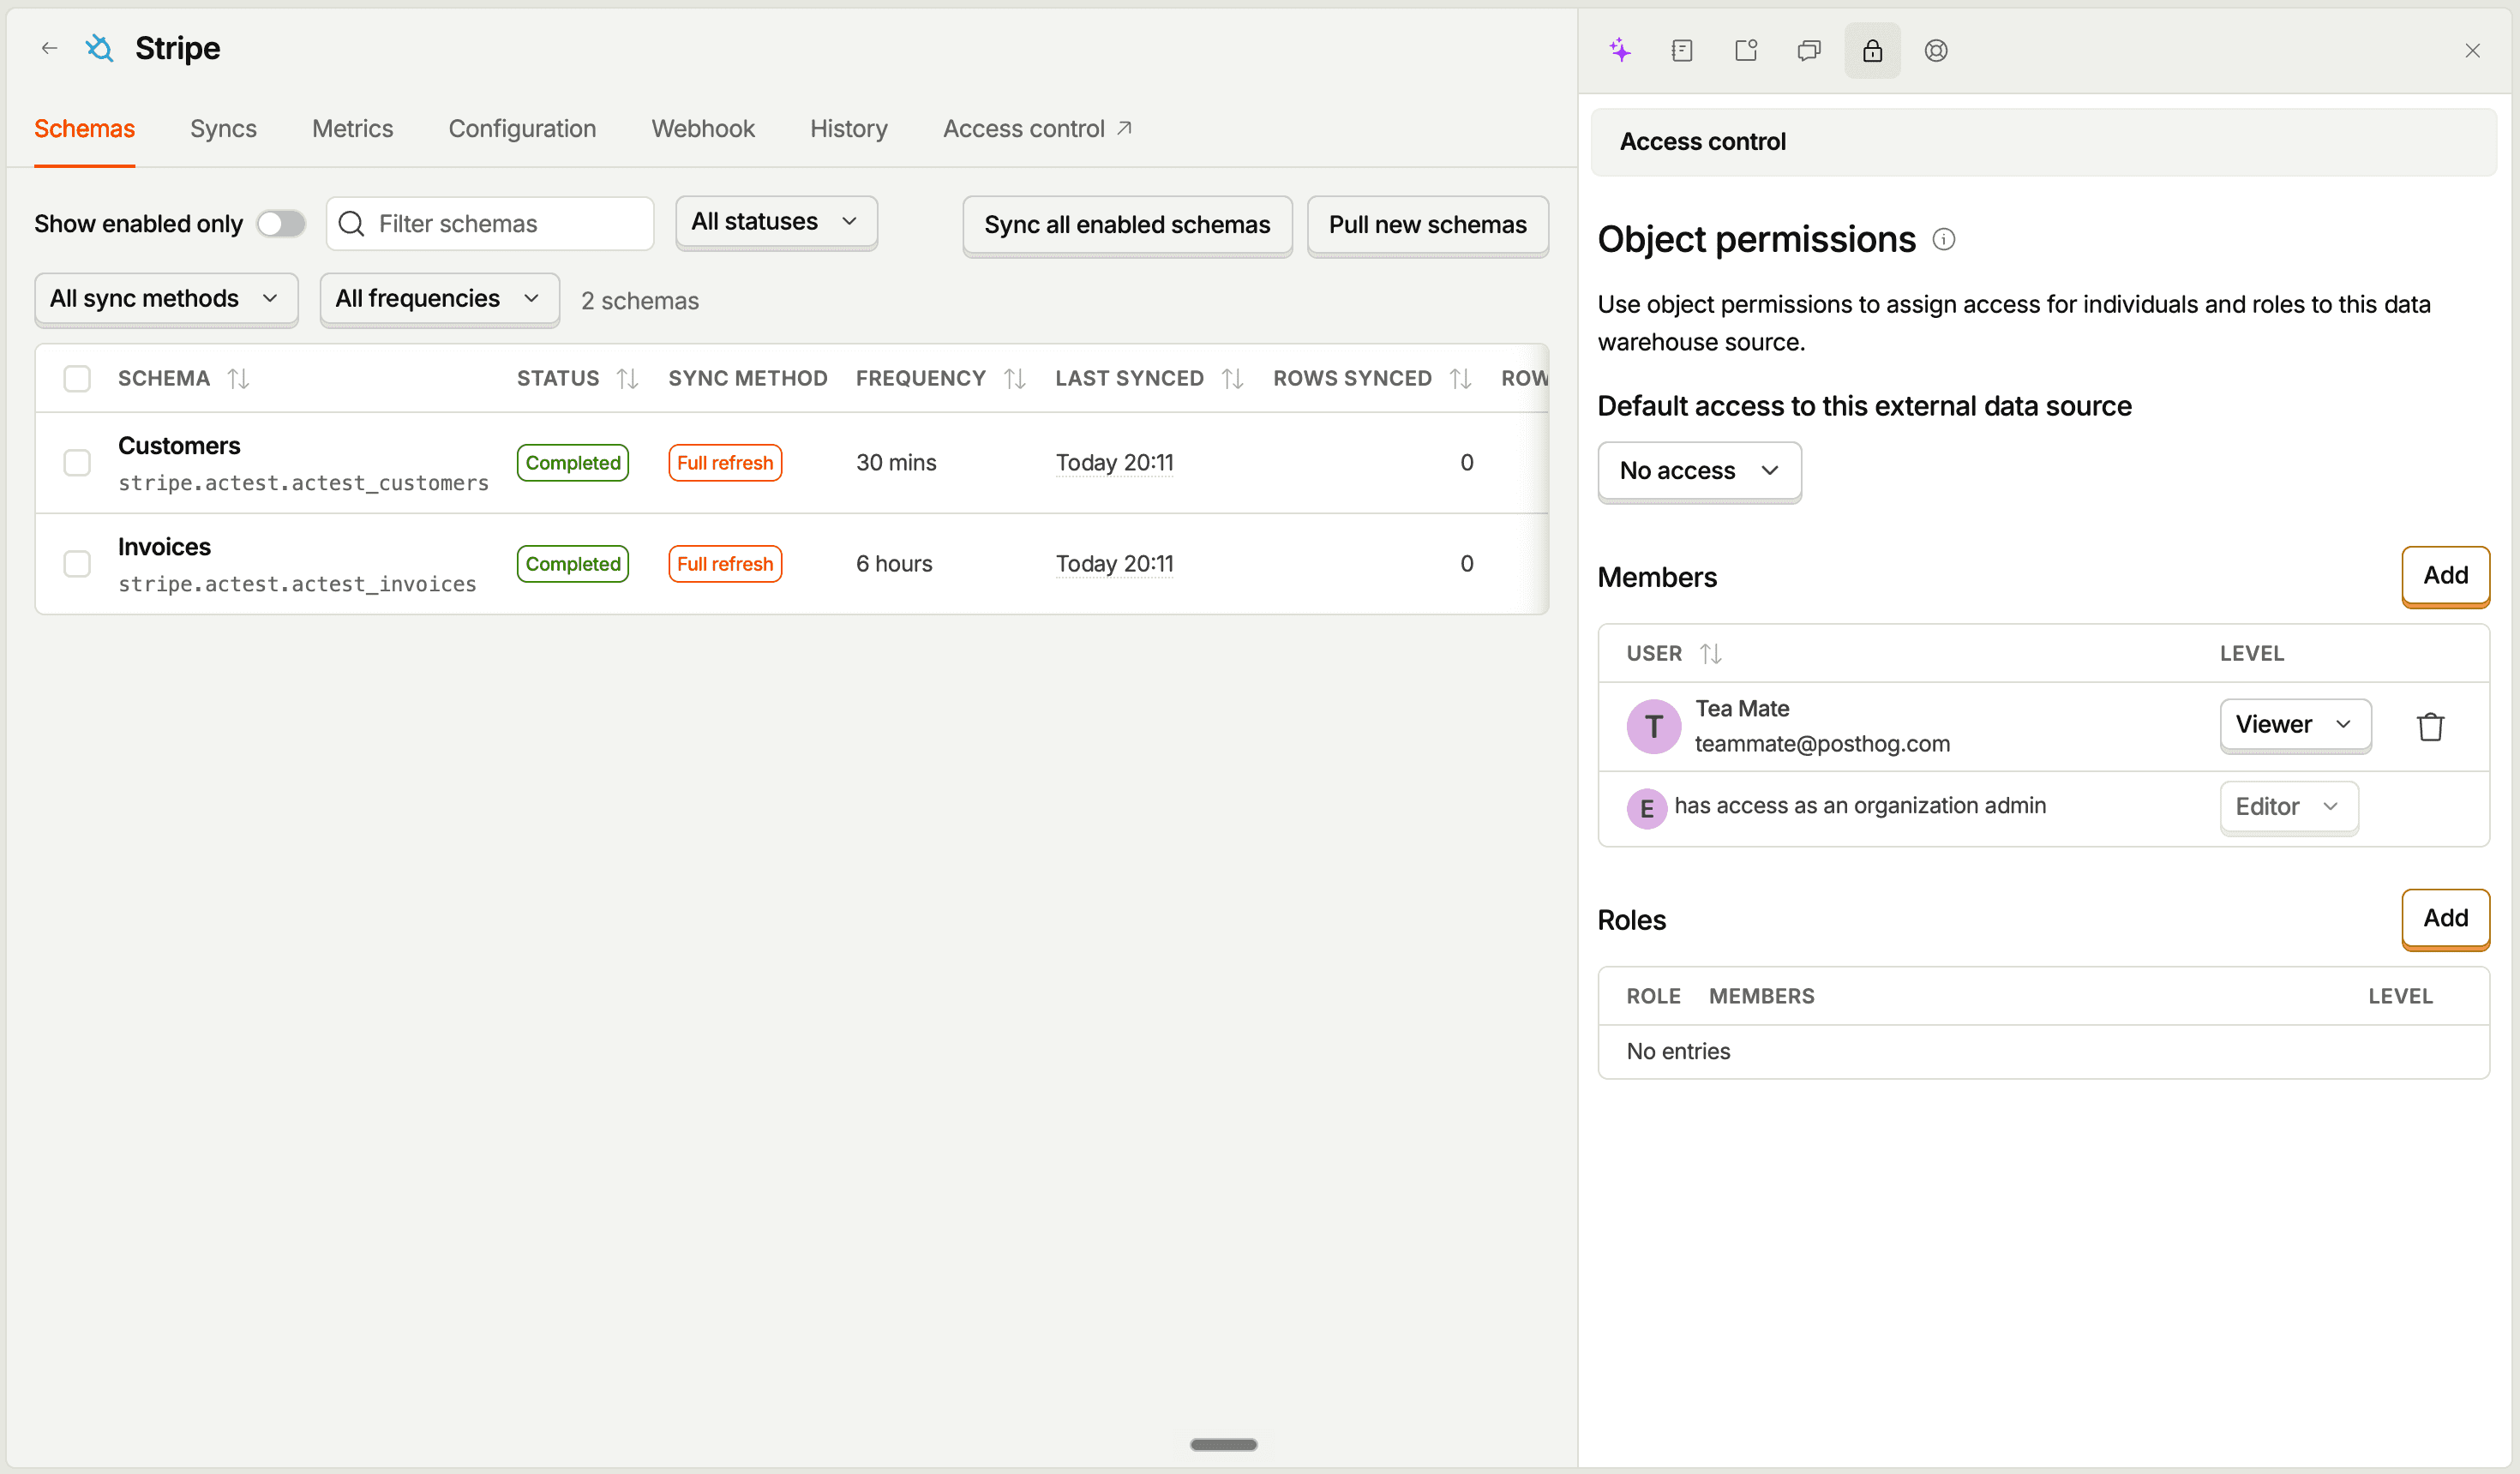Screen dimensions: 2520x1474
Task: Open the Access control tab link
Action: click(1037, 129)
